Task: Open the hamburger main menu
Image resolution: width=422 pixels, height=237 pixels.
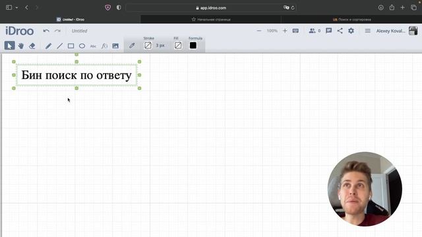Action: (x=368, y=31)
